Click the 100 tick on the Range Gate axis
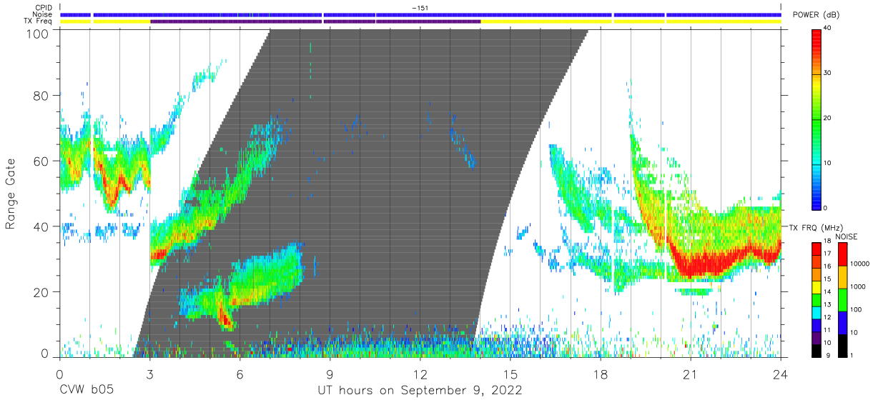The height and width of the screenshot is (405, 878). coord(38,33)
